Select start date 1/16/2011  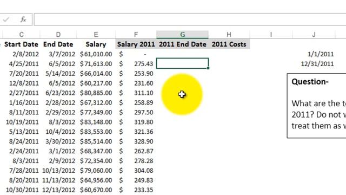click(21, 102)
